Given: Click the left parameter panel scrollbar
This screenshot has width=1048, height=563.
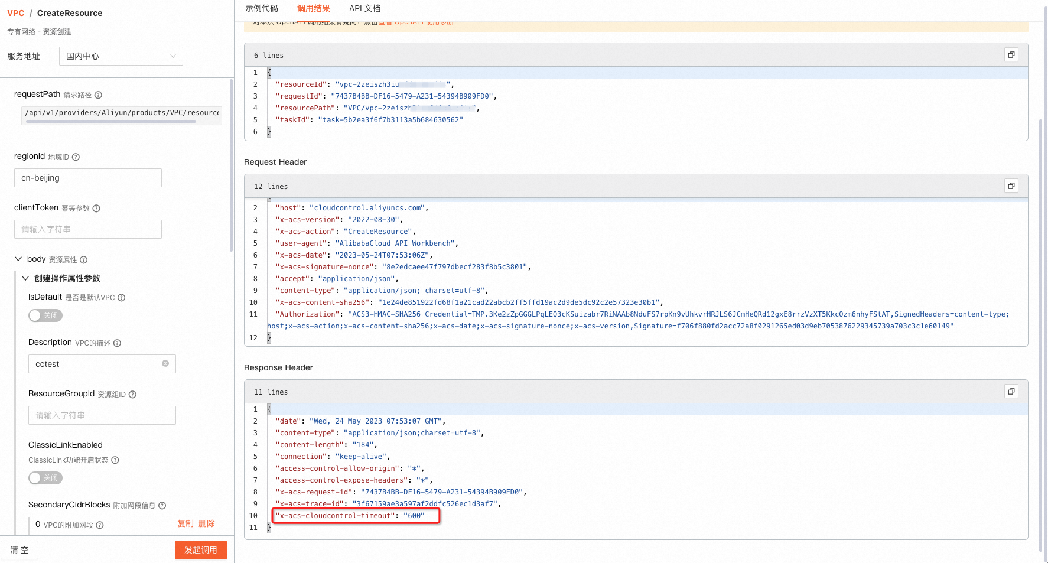Looking at the screenshot, I should (x=231, y=165).
